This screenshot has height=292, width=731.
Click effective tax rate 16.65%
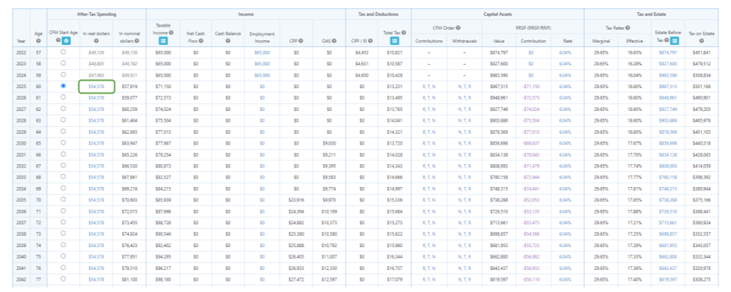[634, 52]
